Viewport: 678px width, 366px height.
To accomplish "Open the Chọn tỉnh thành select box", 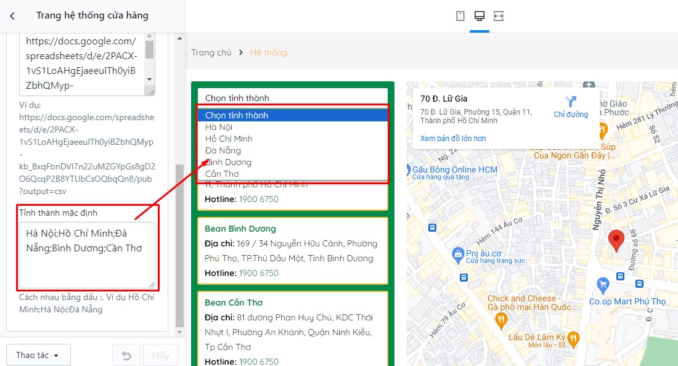I will 293,97.
